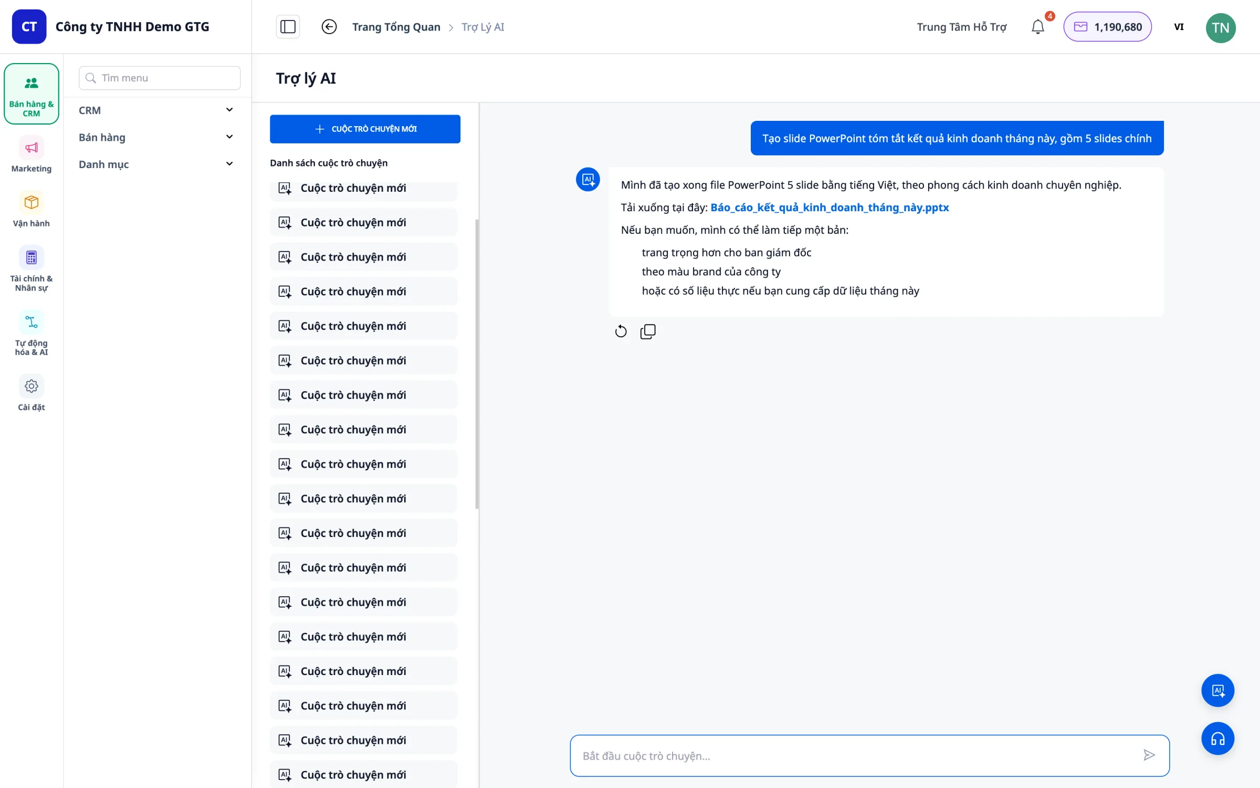The image size is (1260, 788).
Task: Click the magnifier icon in Tìm menu
Action: 91,78
